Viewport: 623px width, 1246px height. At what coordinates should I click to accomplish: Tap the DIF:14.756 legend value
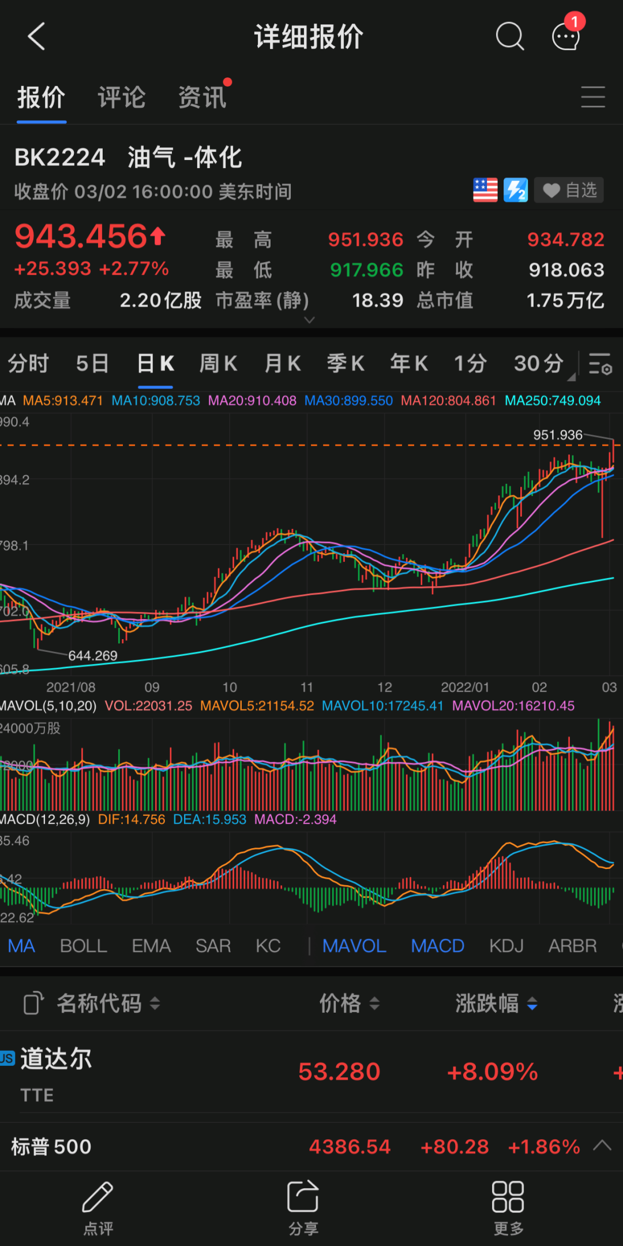[x=132, y=820]
